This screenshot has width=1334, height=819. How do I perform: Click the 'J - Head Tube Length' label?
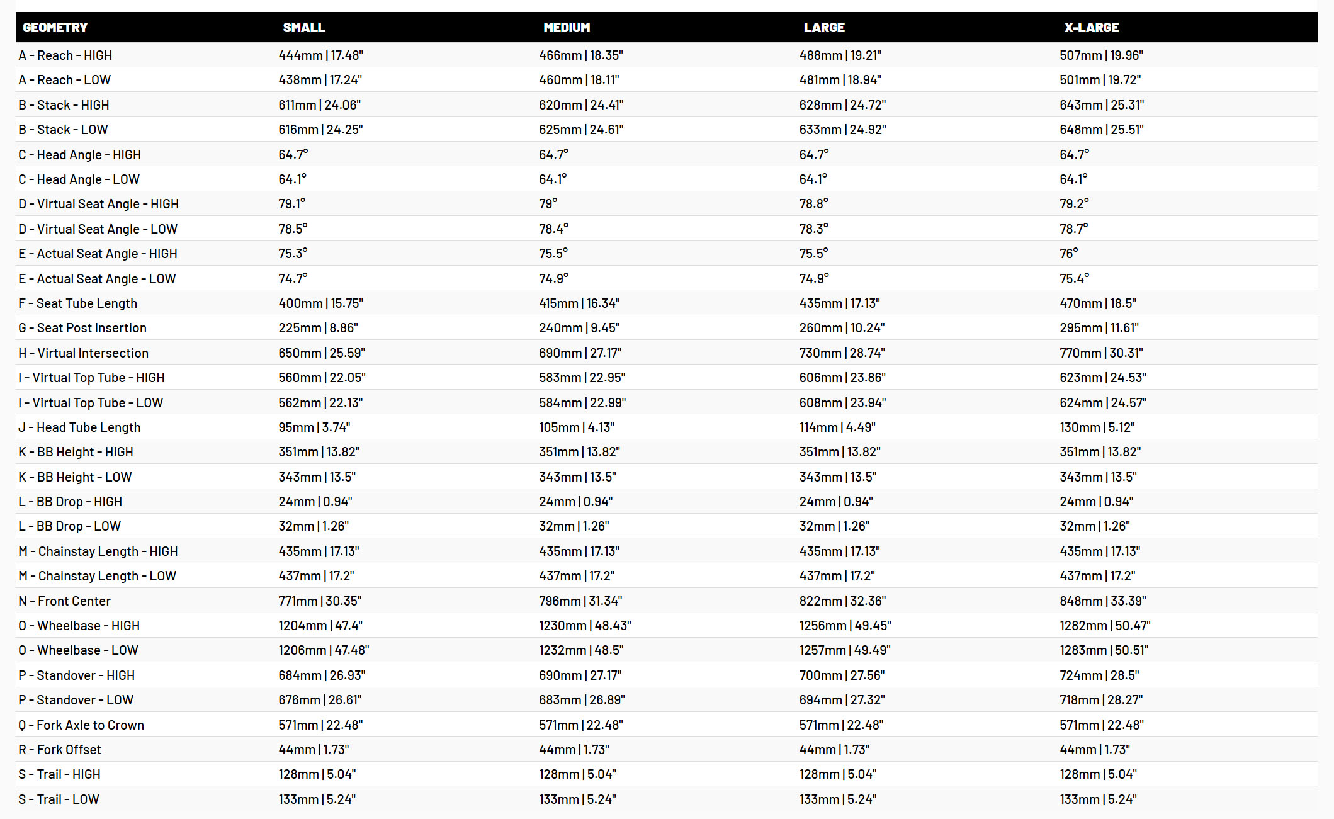pyautogui.click(x=79, y=427)
